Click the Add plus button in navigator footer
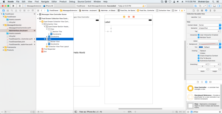 coord(2,112)
